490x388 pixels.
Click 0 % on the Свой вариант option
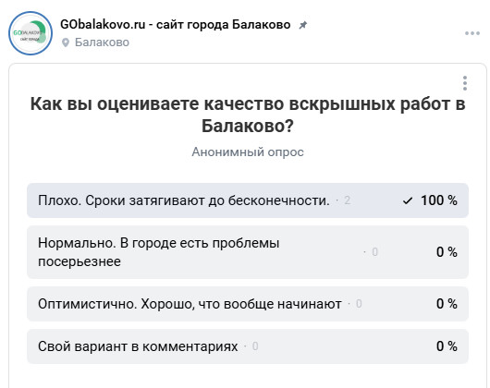coord(447,346)
